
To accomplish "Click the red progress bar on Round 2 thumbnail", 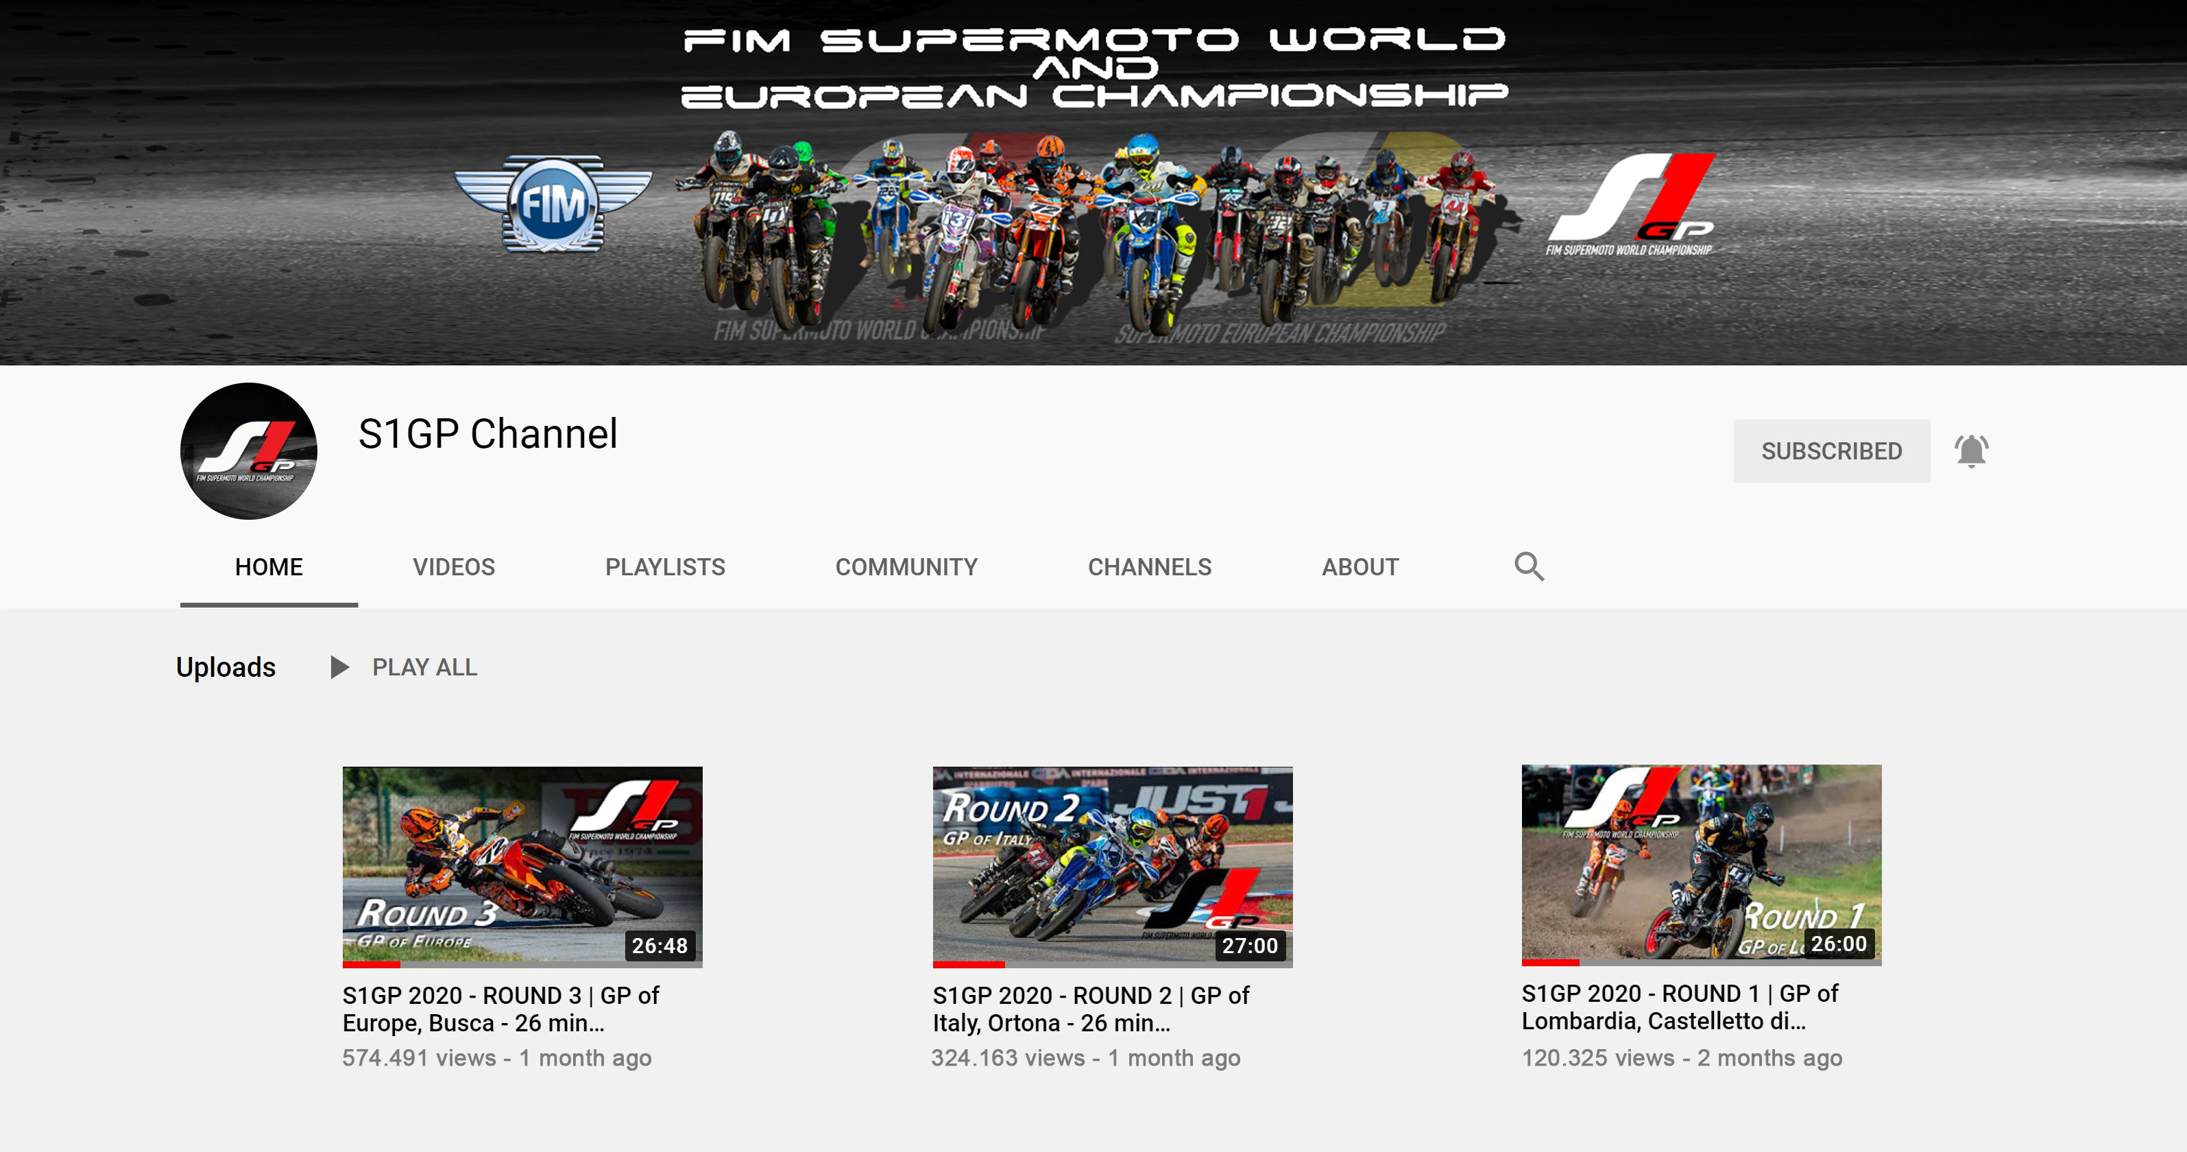I will pos(969,964).
